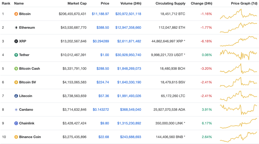Click Bitcoin price $11,188.97
This screenshot has height=144, width=259.
(x=100, y=14)
